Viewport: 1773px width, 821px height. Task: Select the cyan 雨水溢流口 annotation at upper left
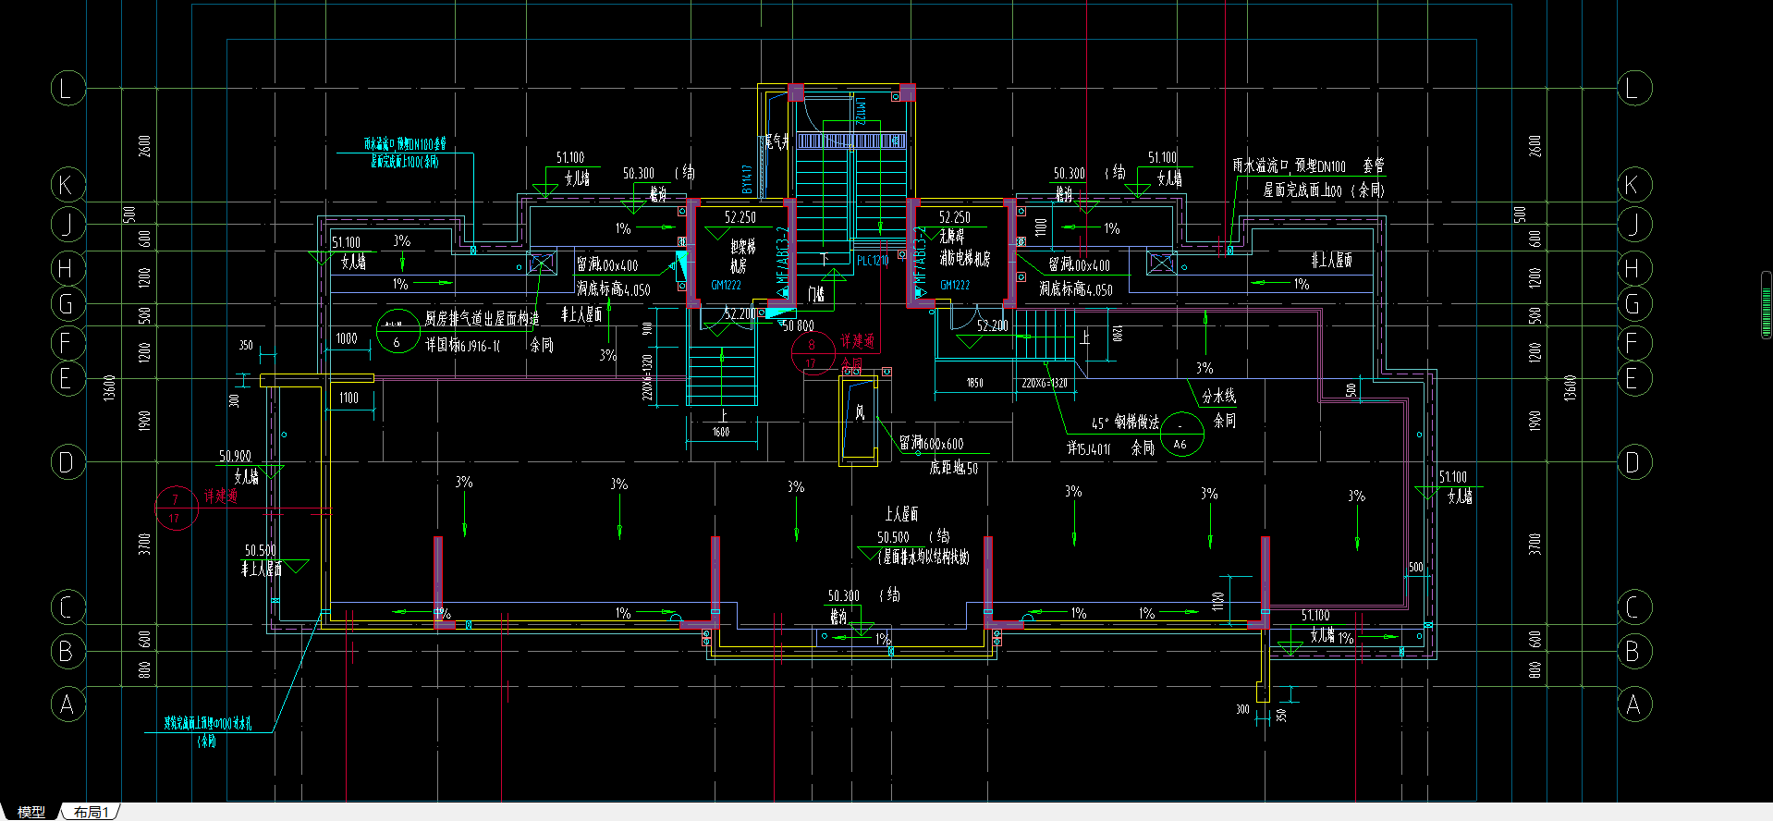tap(405, 144)
